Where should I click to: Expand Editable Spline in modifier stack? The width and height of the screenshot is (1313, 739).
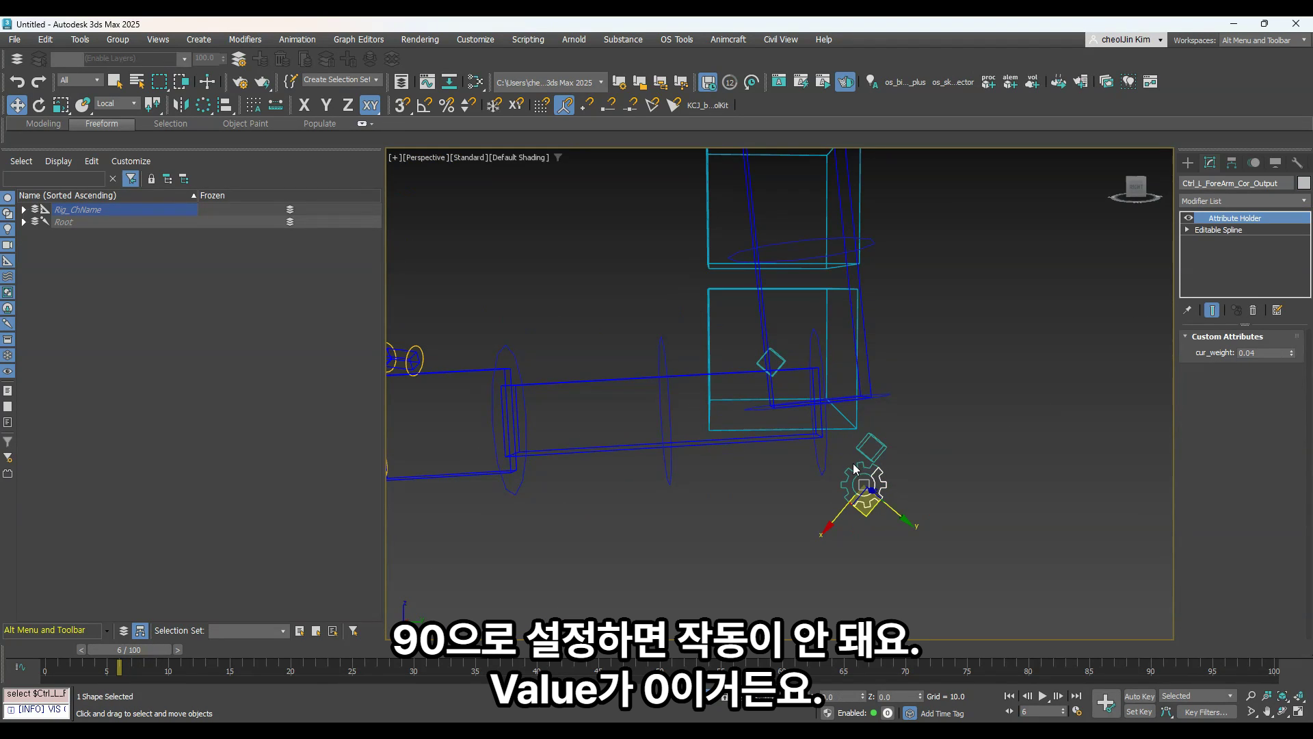pos(1187,230)
